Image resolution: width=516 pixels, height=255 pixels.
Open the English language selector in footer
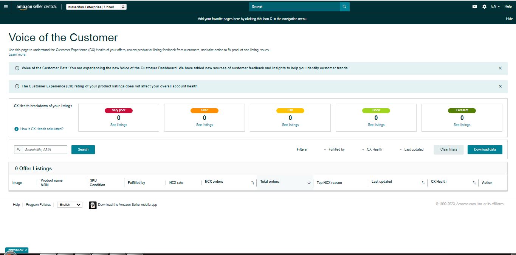point(70,205)
